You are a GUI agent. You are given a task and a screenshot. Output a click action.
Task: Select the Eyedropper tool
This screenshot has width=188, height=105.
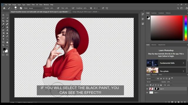point(3,24)
